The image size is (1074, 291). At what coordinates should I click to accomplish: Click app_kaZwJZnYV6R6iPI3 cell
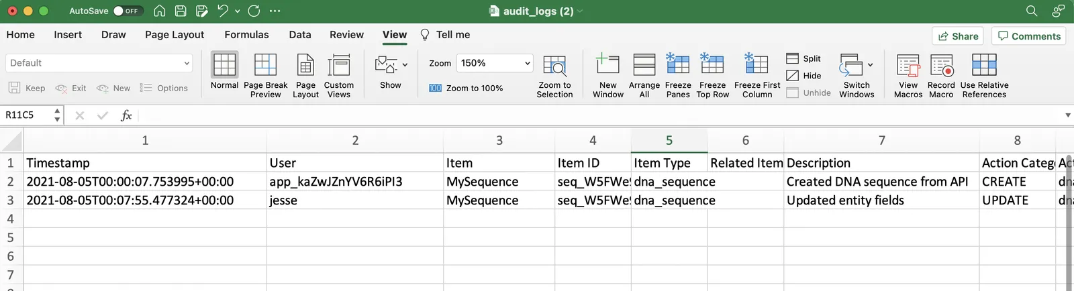click(x=355, y=182)
